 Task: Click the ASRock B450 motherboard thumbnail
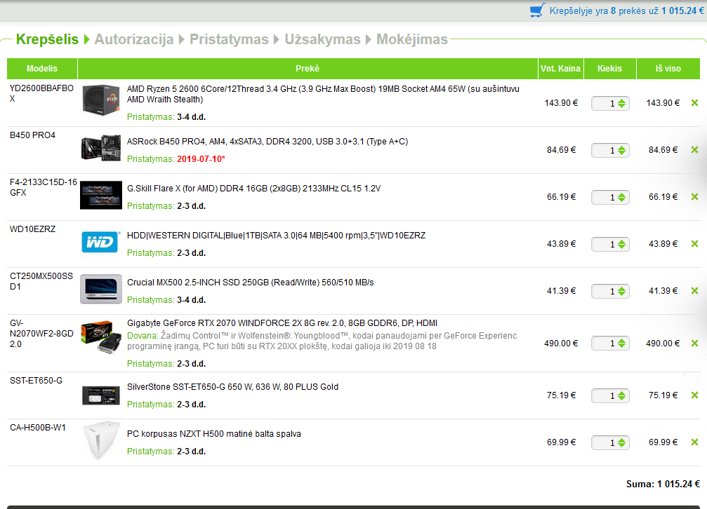(x=101, y=148)
